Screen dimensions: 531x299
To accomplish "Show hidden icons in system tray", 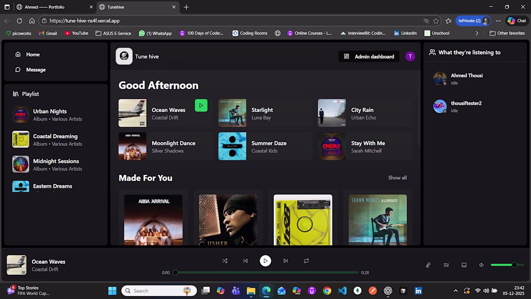I will click(x=456, y=291).
